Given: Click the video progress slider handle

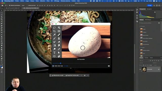Looking at the screenshot, I should pyautogui.click(x=60, y=63).
